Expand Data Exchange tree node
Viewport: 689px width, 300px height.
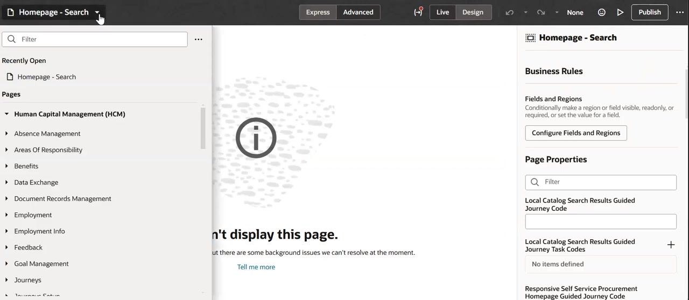pyautogui.click(x=6, y=182)
